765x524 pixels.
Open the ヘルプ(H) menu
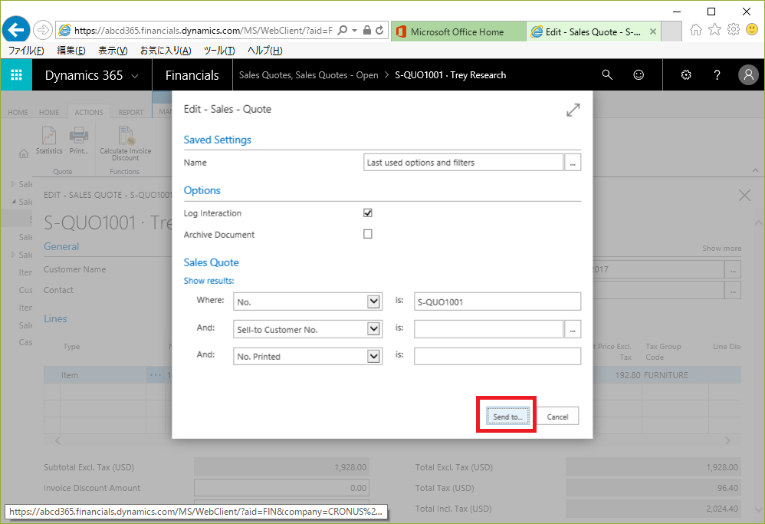[264, 51]
